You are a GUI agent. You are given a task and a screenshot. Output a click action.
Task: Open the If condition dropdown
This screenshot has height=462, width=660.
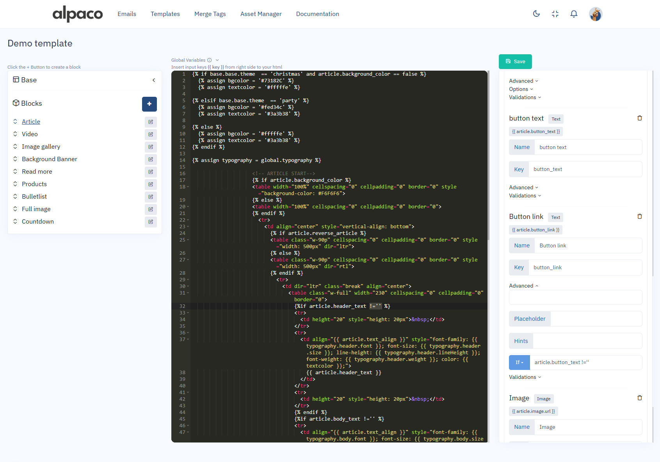pyautogui.click(x=519, y=362)
